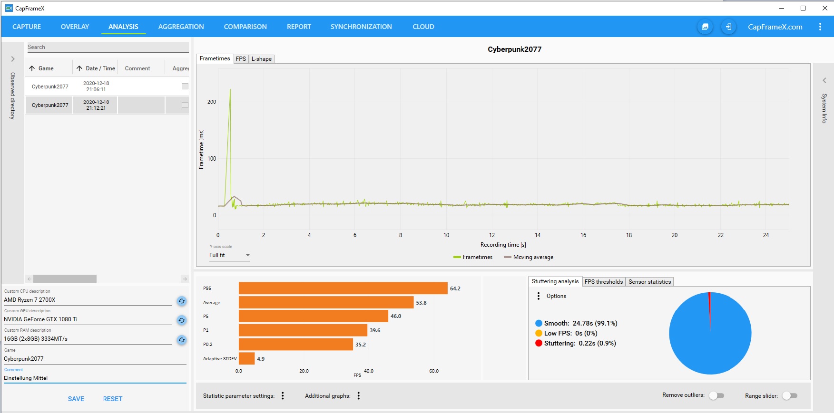Screen dimensions: 834x413
Task: Show the FPS thresholds tab
Action: 603,282
